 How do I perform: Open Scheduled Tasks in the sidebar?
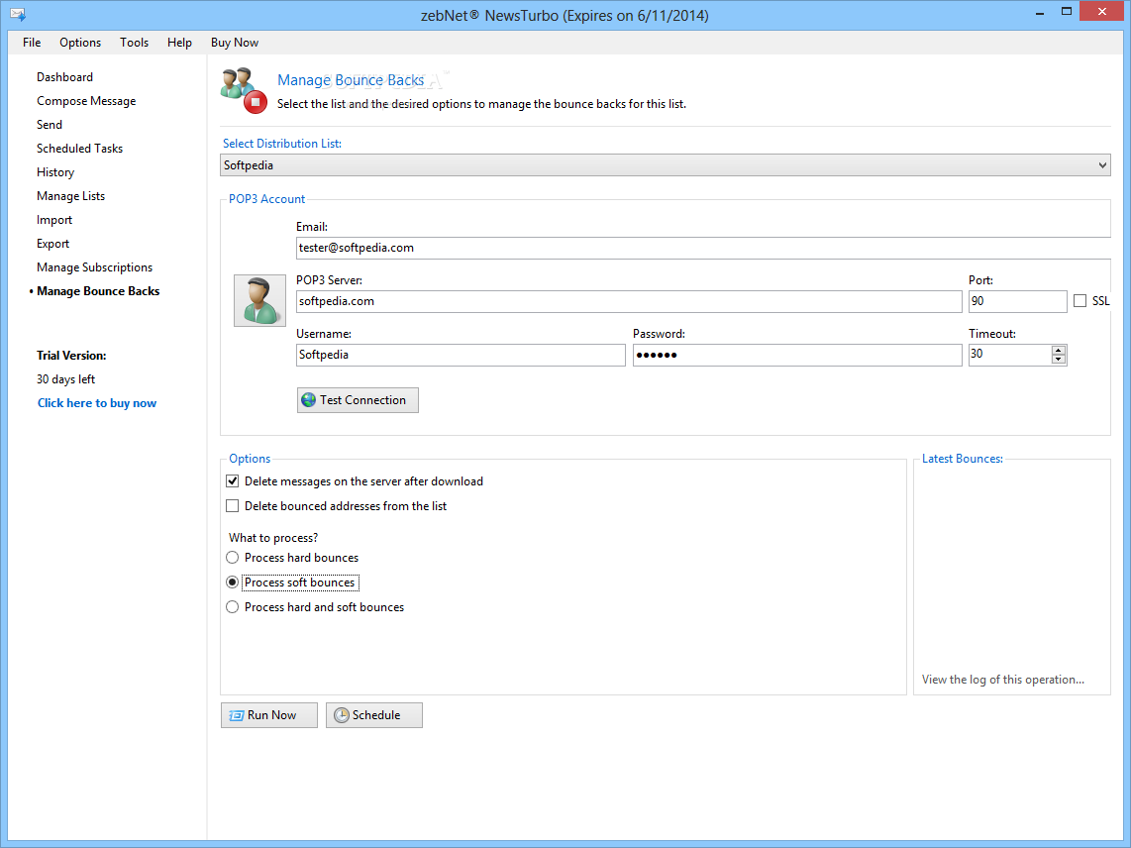(x=80, y=149)
